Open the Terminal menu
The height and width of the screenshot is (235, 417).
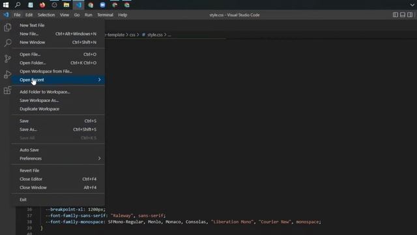(x=105, y=15)
